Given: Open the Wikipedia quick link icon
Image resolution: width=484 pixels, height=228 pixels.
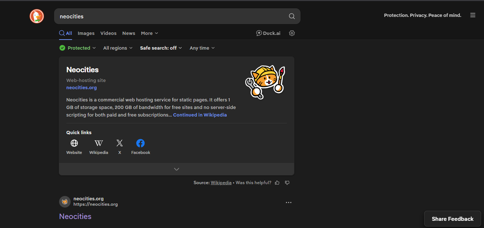Looking at the screenshot, I should click(x=99, y=143).
